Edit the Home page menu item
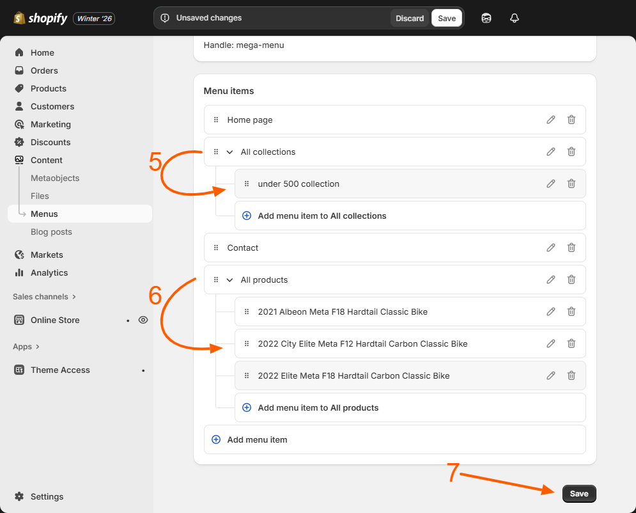Viewport: 636px width, 513px height. tap(551, 120)
